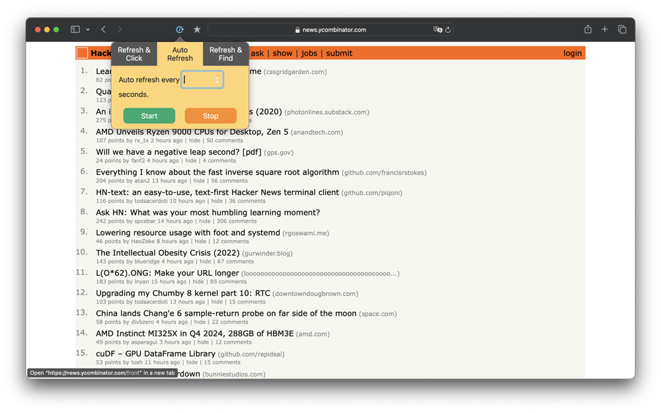This screenshot has width=661, height=413.
Task: Switch to the Refresh & Click tab
Action: pyautogui.click(x=134, y=54)
